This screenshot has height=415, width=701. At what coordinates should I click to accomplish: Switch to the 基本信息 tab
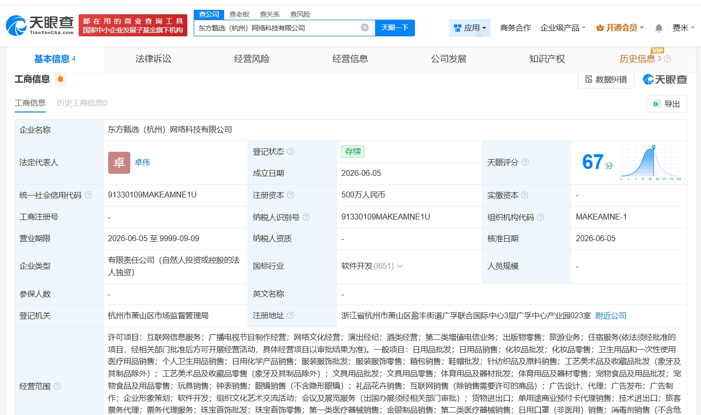tap(55, 59)
